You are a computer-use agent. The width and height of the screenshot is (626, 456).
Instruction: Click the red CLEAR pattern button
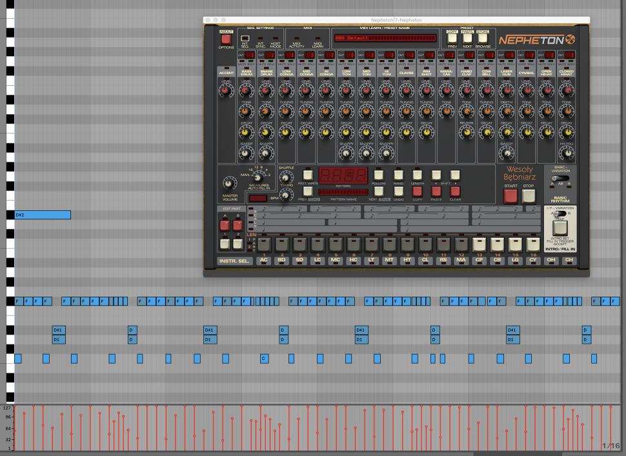(x=456, y=191)
